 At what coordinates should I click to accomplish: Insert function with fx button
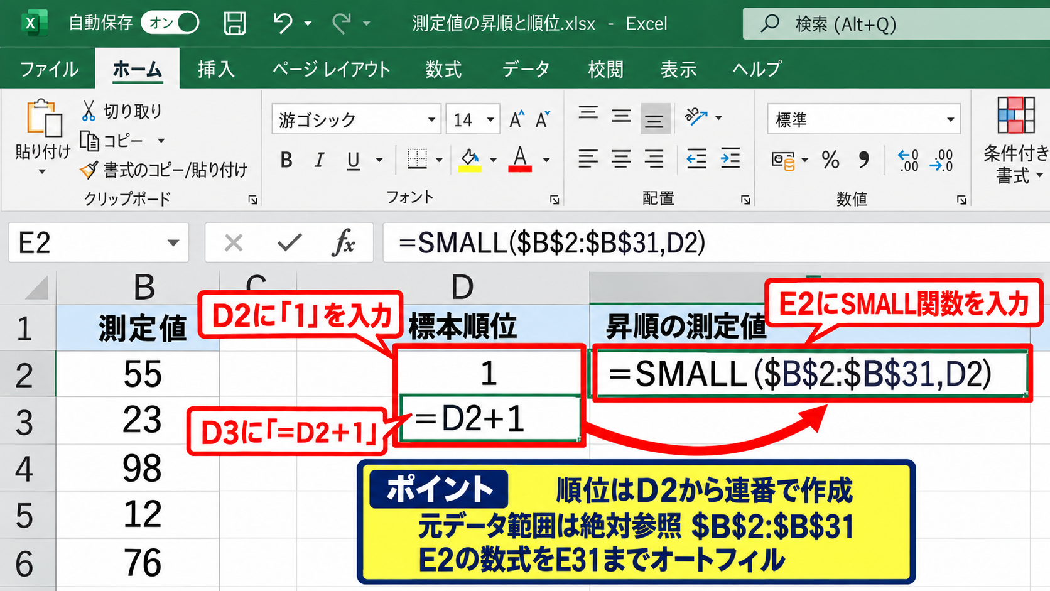(343, 242)
